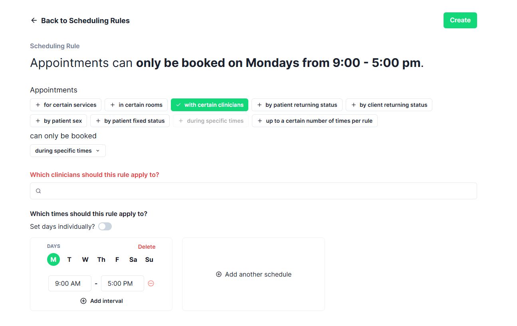Deselect the Monday day circle
This screenshot has height=326, width=517.
pyautogui.click(x=53, y=259)
